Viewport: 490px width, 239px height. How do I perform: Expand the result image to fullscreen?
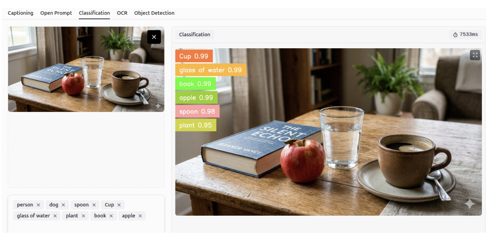475,55
